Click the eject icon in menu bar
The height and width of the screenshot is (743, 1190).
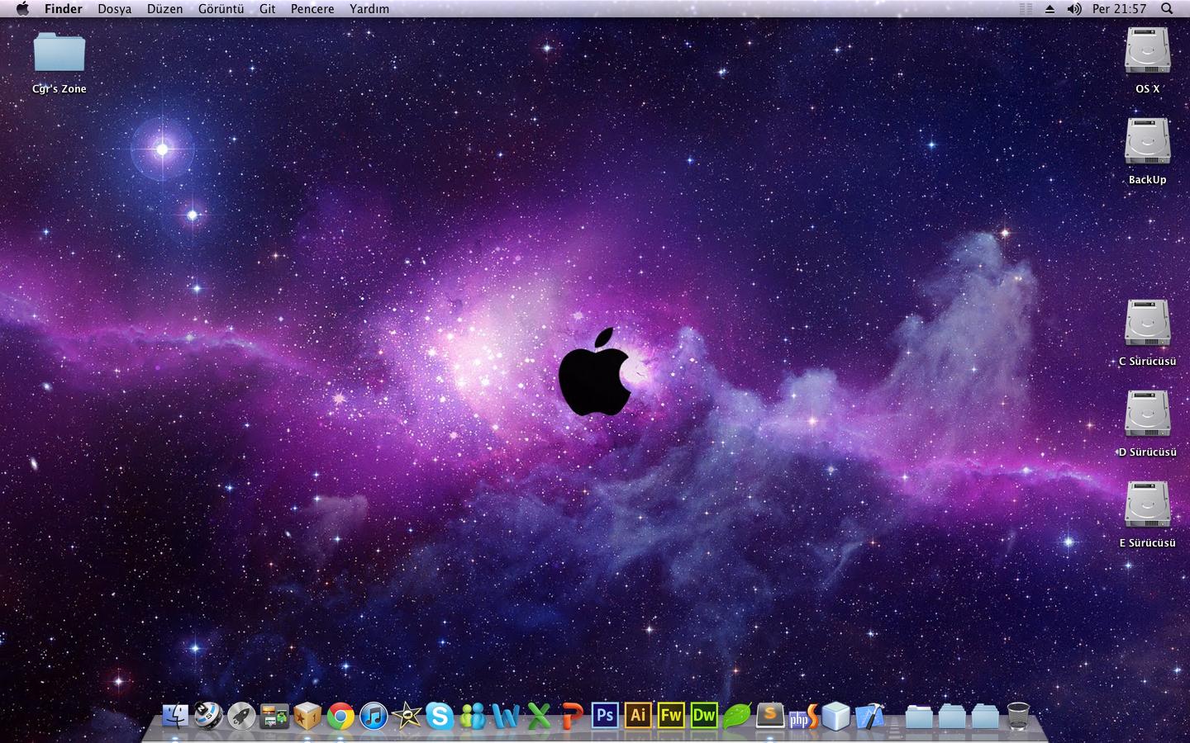tap(1050, 9)
